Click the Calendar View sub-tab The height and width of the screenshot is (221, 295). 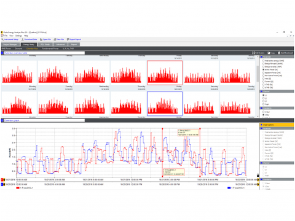click(32, 48)
